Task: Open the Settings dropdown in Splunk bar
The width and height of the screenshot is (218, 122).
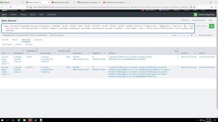Action: (x=177, y=10)
